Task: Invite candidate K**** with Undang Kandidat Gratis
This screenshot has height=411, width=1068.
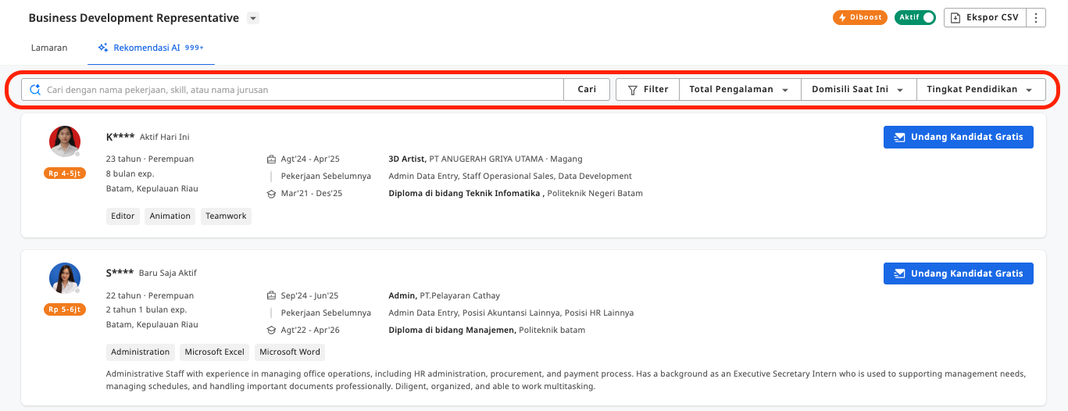Action: pyautogui.click(x=959, y=137)
